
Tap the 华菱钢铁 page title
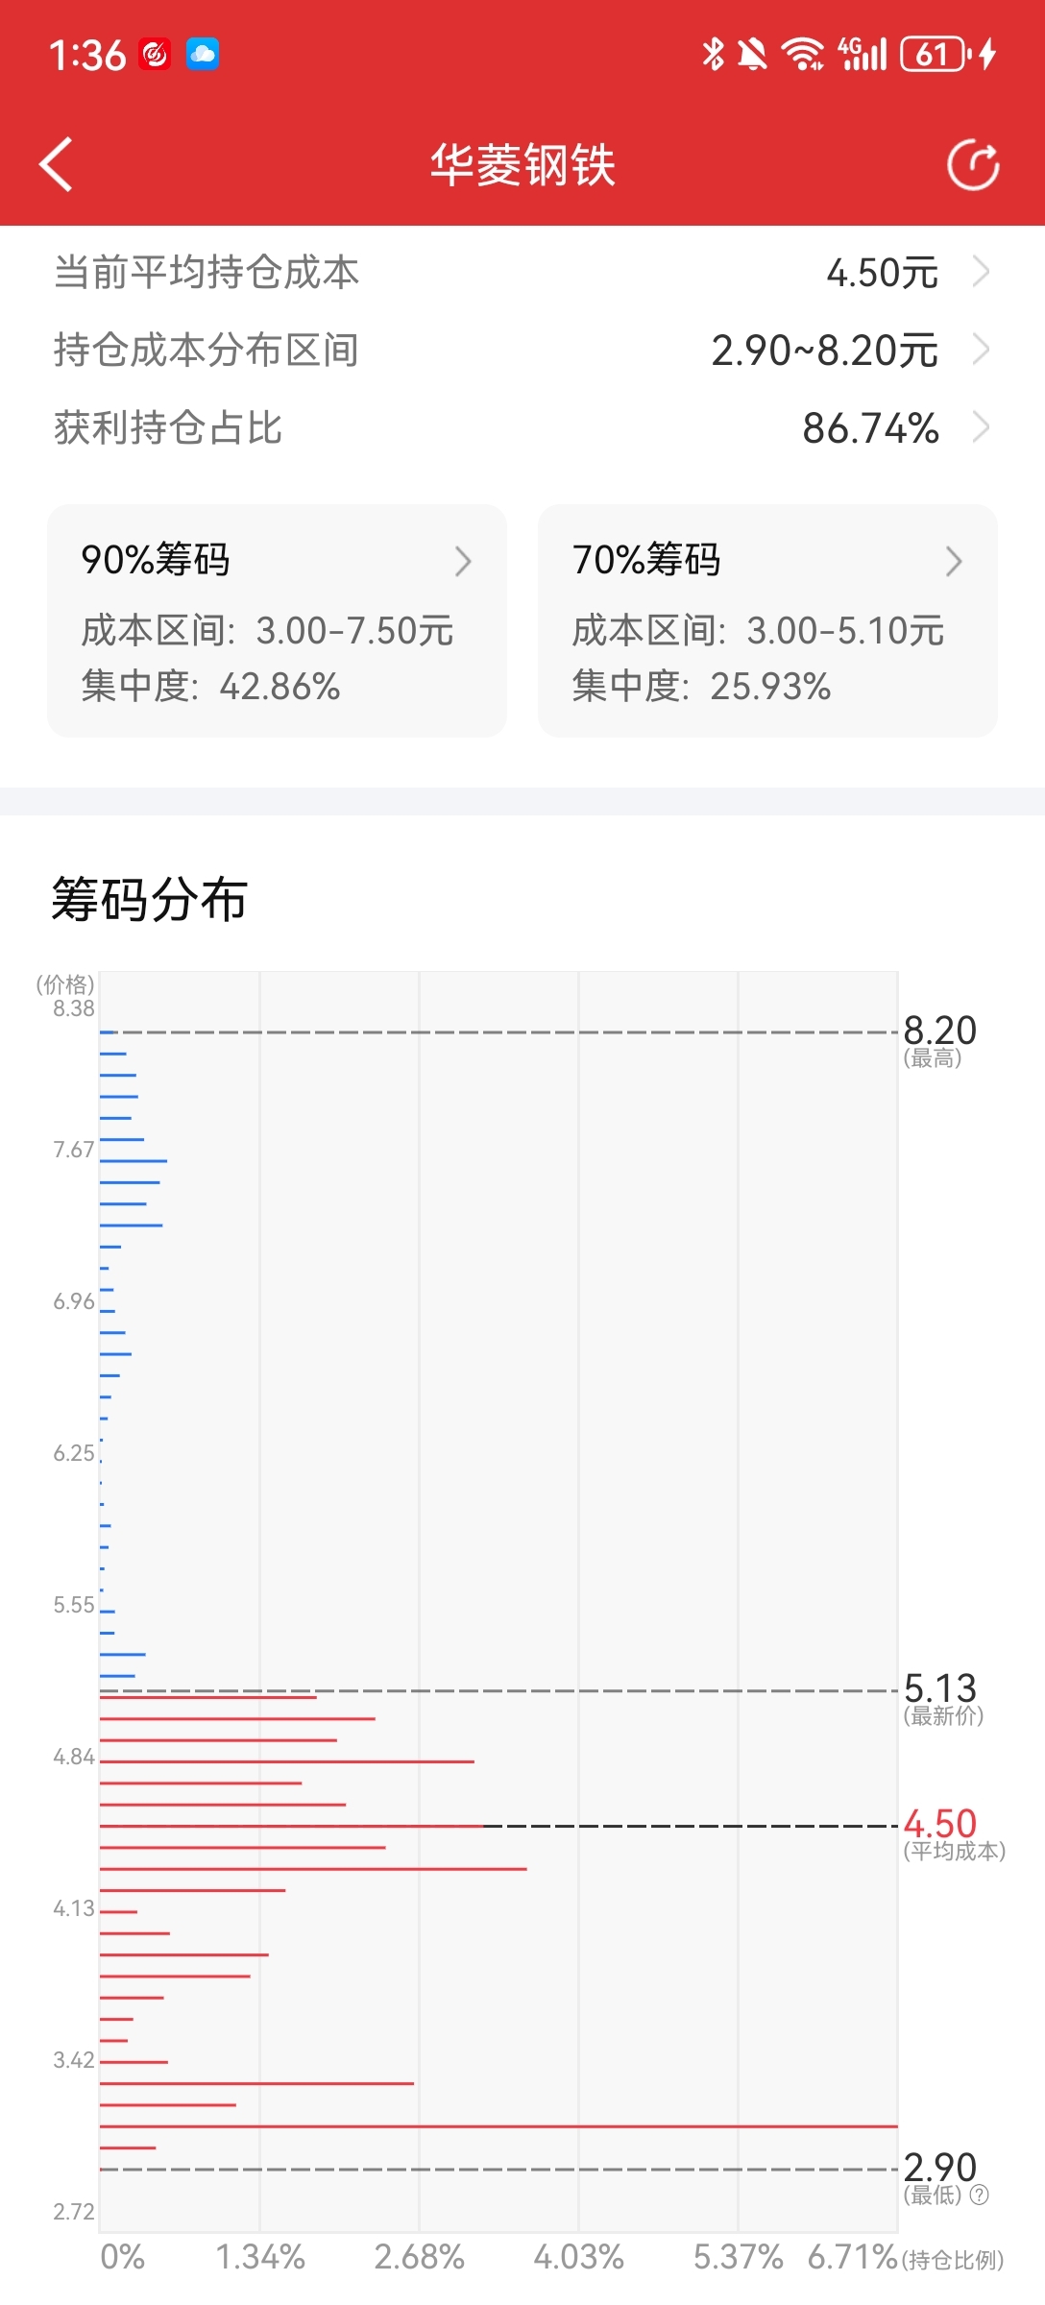pyautogui.click(x=522, y=164)
